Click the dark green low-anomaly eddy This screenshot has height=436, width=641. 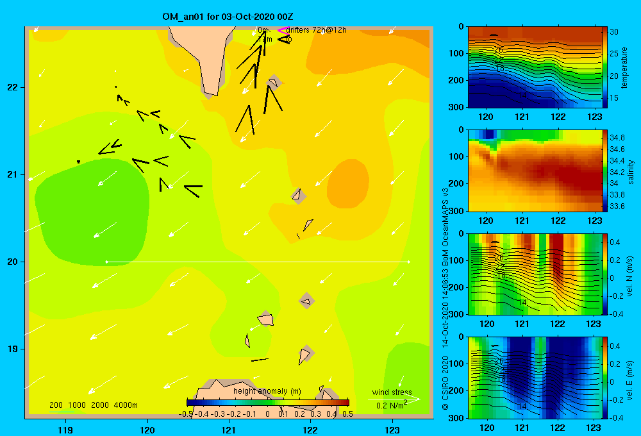[92, 213]
